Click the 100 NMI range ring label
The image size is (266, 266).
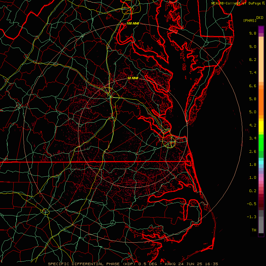[x=133, y=23]
